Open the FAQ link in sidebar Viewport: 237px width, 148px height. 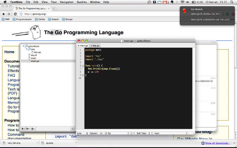(11, 75)
